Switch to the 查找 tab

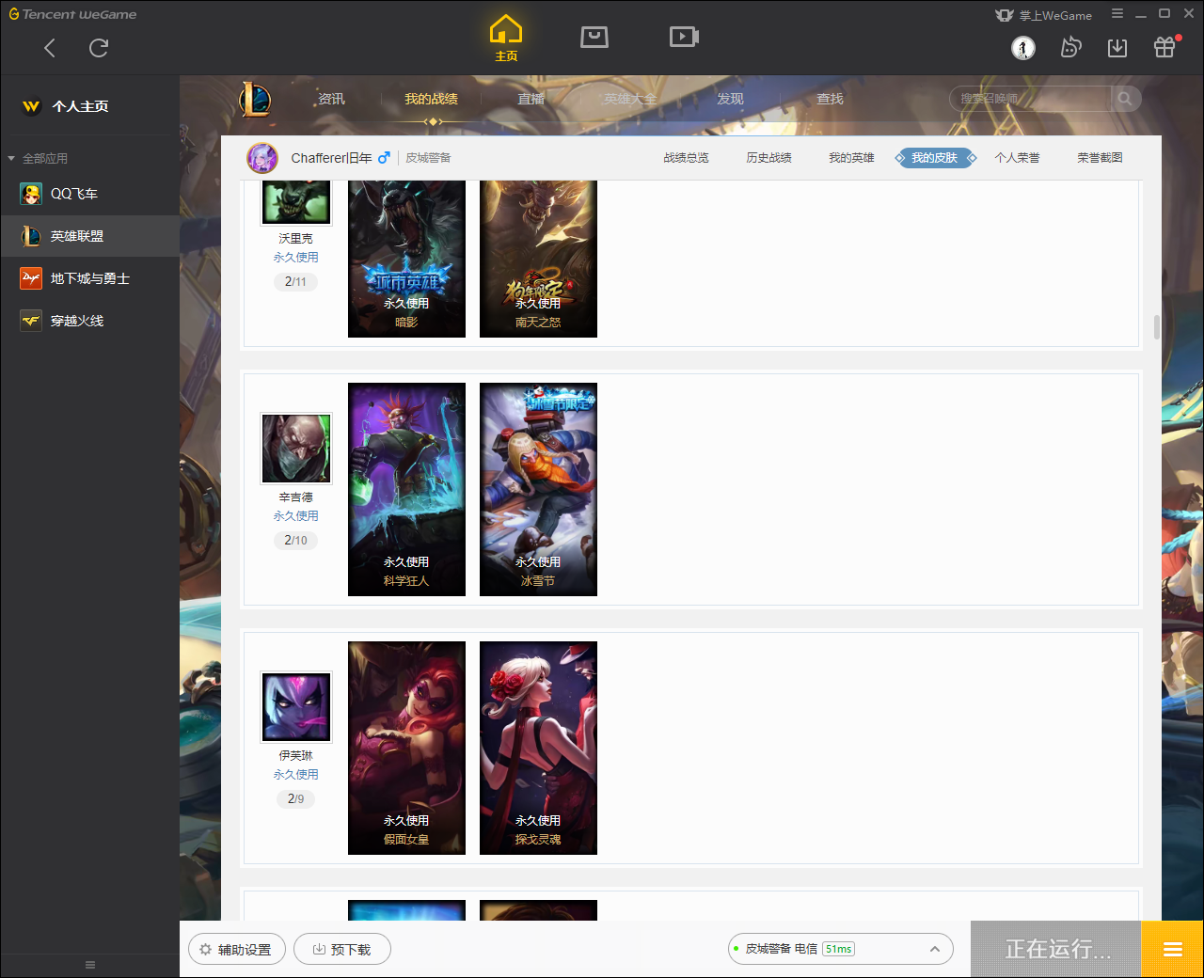tap(830, 99)
